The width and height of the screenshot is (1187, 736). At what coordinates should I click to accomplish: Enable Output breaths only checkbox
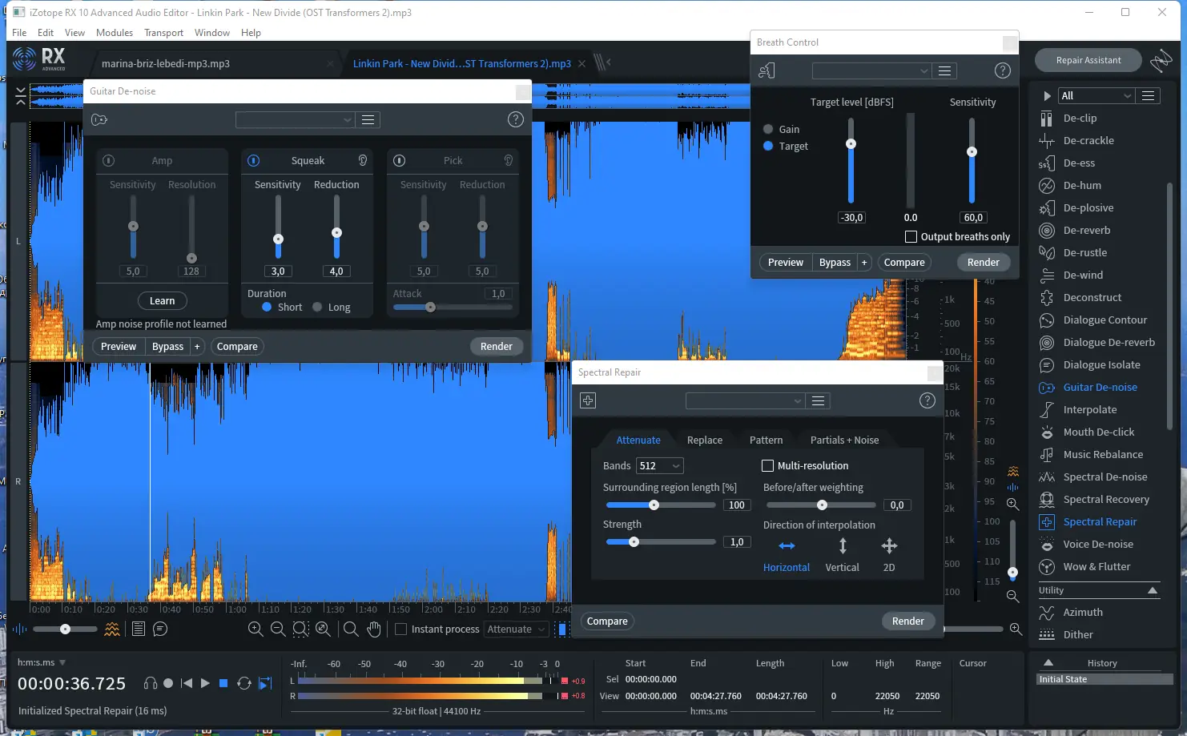pyautogui.click(x=911, y=237)
